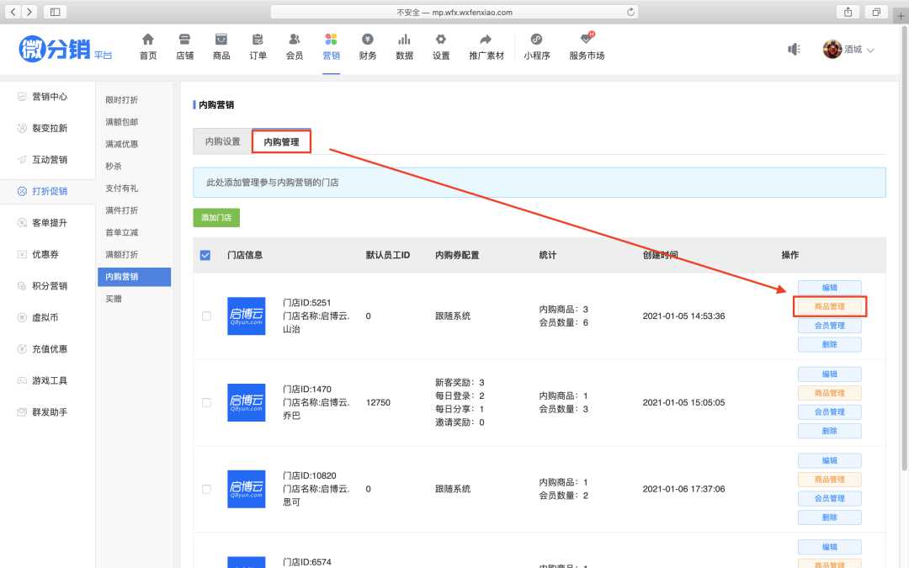The width and height of the screenshot is (909, 568).
Task: Toggle the browser sidebar icon
Action: (55, 12)
